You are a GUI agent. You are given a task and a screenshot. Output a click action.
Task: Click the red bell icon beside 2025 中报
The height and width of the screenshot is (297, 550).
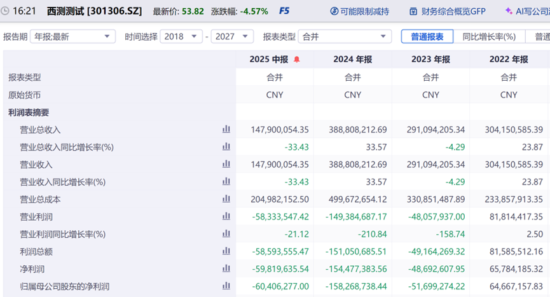click(297, 60)
